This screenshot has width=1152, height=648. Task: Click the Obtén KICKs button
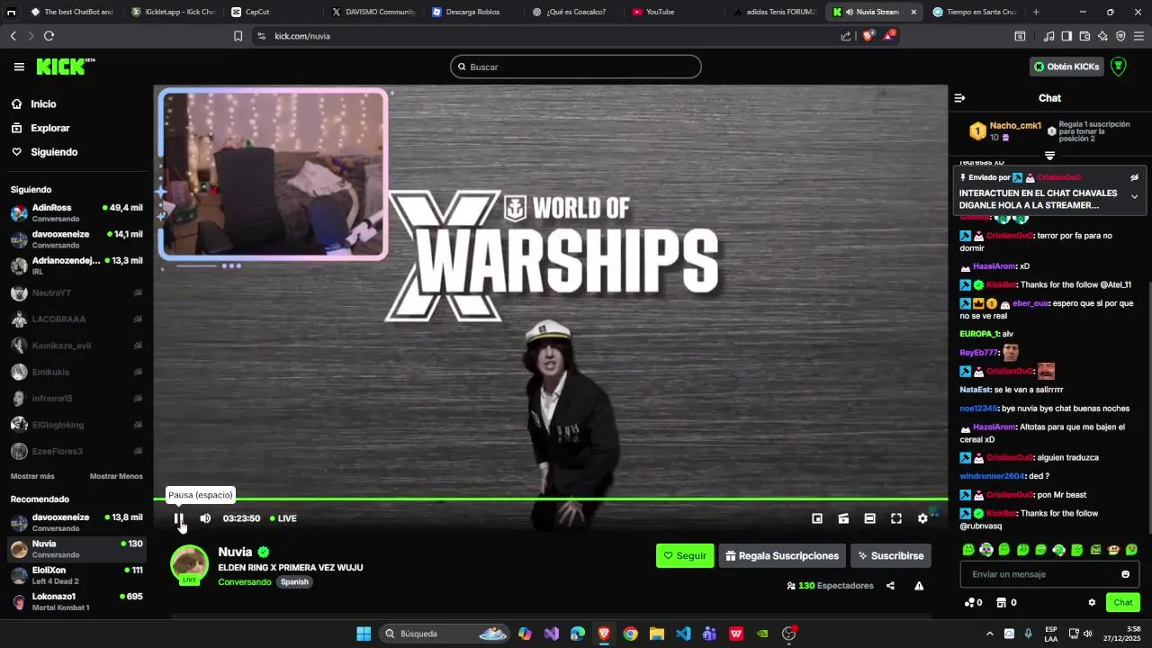tap(1066, 67)
